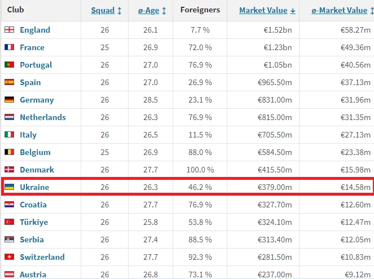Click Ukraine's €379.00m market value
The width and height of the screenshot is (374, 279).
pyautogui.click(x=275, y=187)
